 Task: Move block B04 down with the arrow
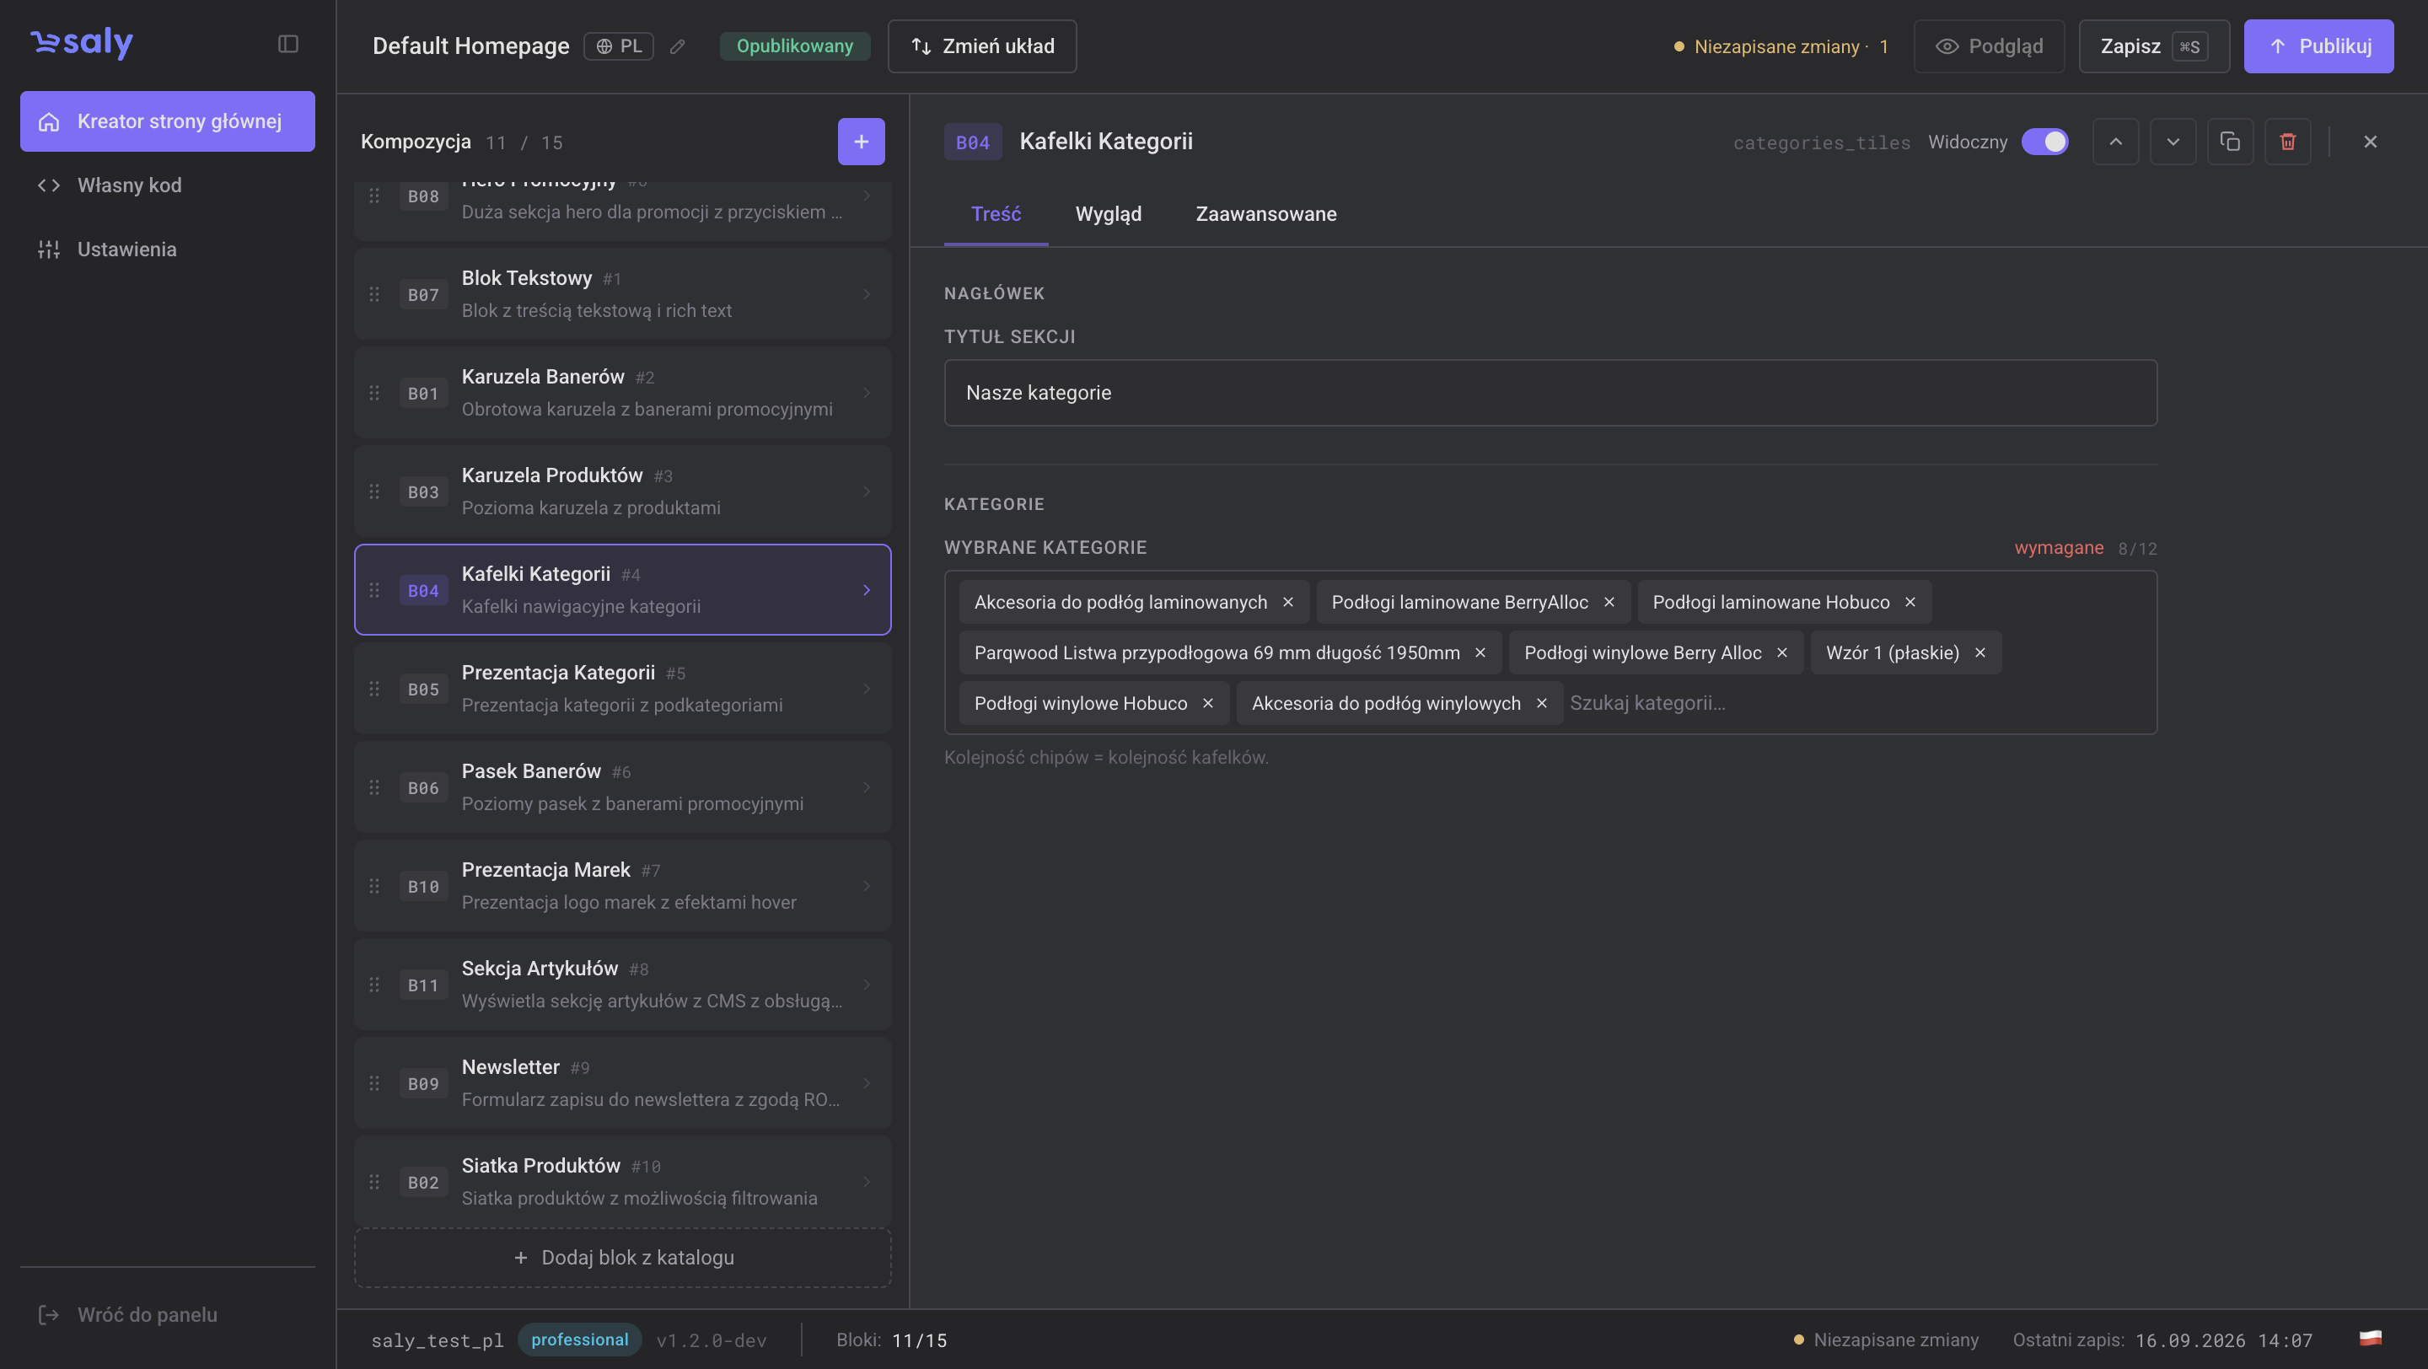click(2173, 142)
